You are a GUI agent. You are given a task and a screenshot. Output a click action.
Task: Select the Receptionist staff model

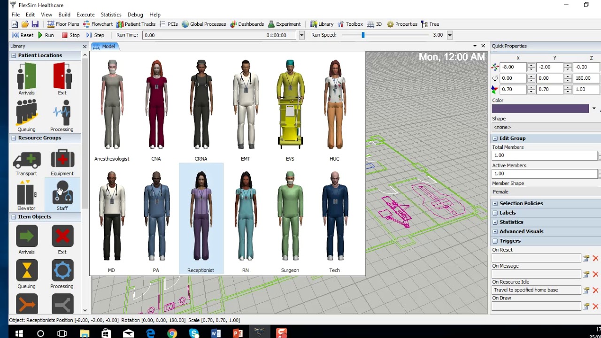(201, 219)
